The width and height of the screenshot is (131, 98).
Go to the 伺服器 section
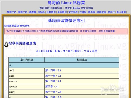(41, 12)
